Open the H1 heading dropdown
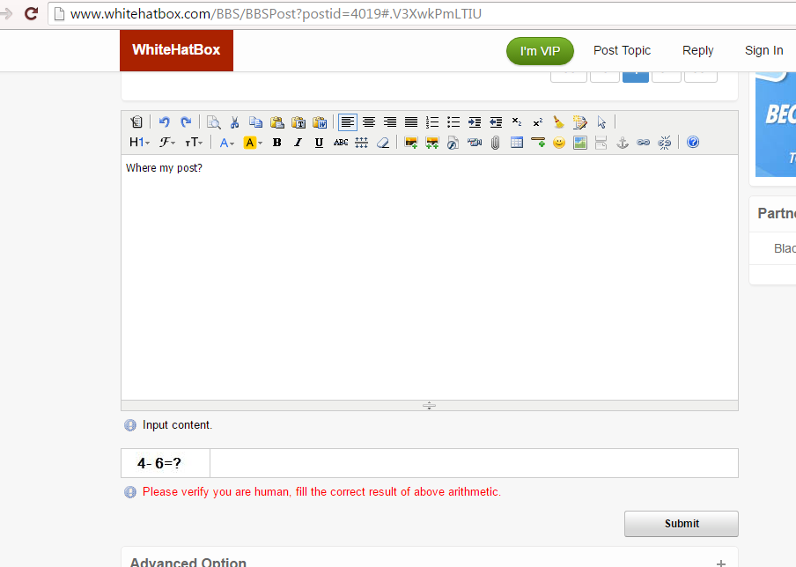The height and width of the screenshot is (567, 796). 139,143
